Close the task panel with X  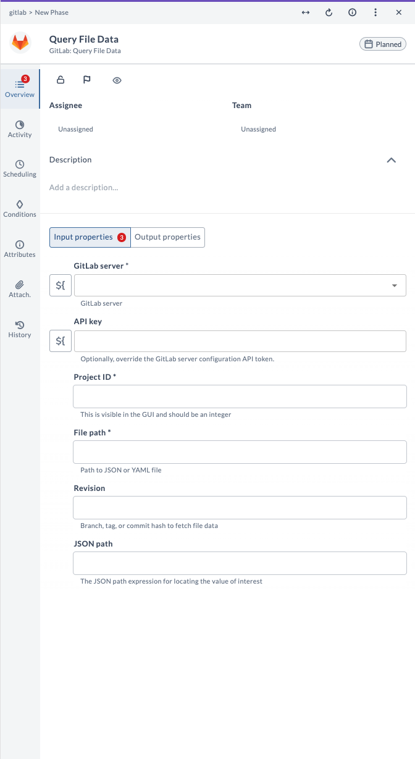click(x=399, y=12)
